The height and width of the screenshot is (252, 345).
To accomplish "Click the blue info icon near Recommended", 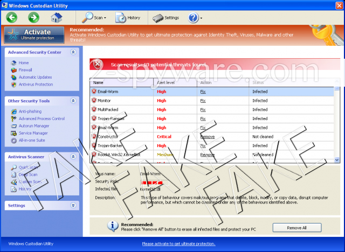I will coord(113,226).
